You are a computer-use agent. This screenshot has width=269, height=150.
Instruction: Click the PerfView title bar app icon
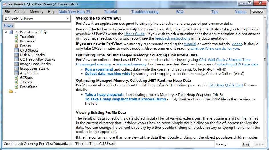[5, 4]
